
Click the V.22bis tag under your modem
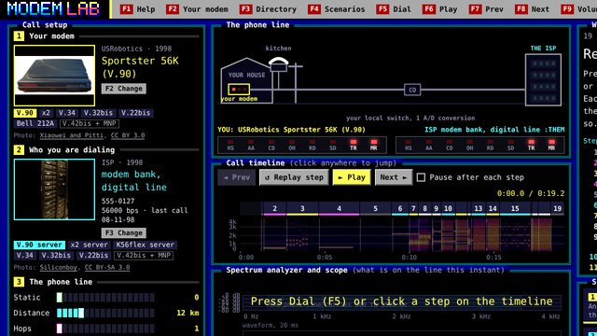point(135,113)
